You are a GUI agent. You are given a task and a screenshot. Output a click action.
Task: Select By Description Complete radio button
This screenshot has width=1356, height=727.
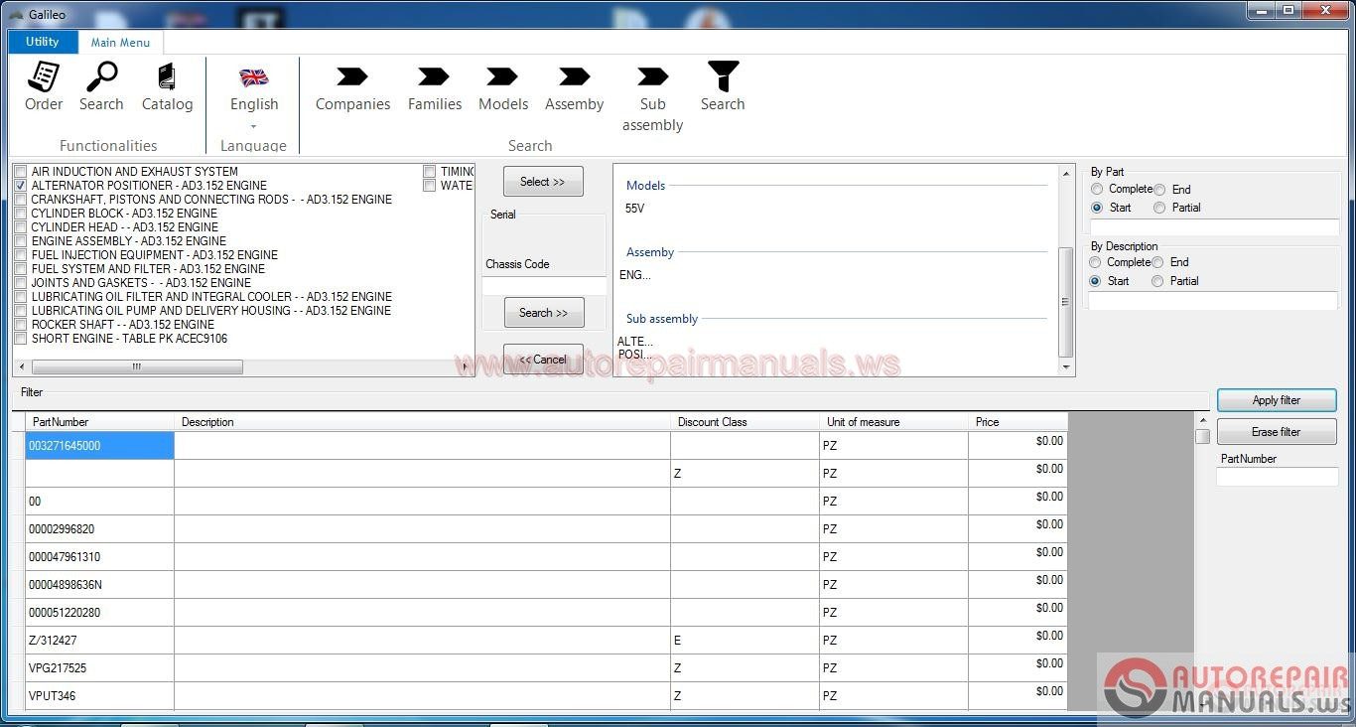[x=1095, y=262]
